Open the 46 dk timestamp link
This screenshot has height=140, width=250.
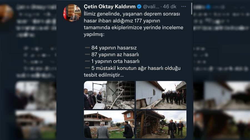[x=169, y=7]
